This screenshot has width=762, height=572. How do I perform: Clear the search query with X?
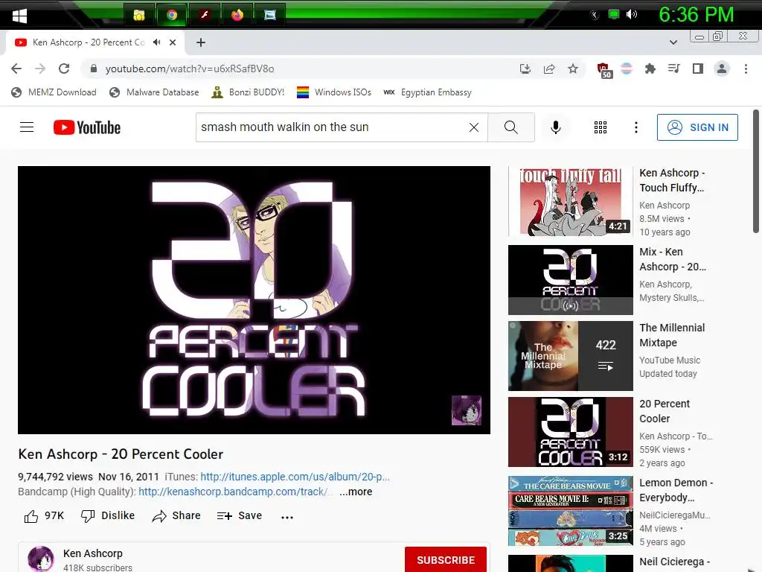click(474, 127)
